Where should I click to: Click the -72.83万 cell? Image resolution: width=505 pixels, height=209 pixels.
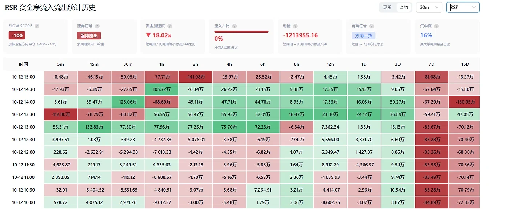[465, 202]
